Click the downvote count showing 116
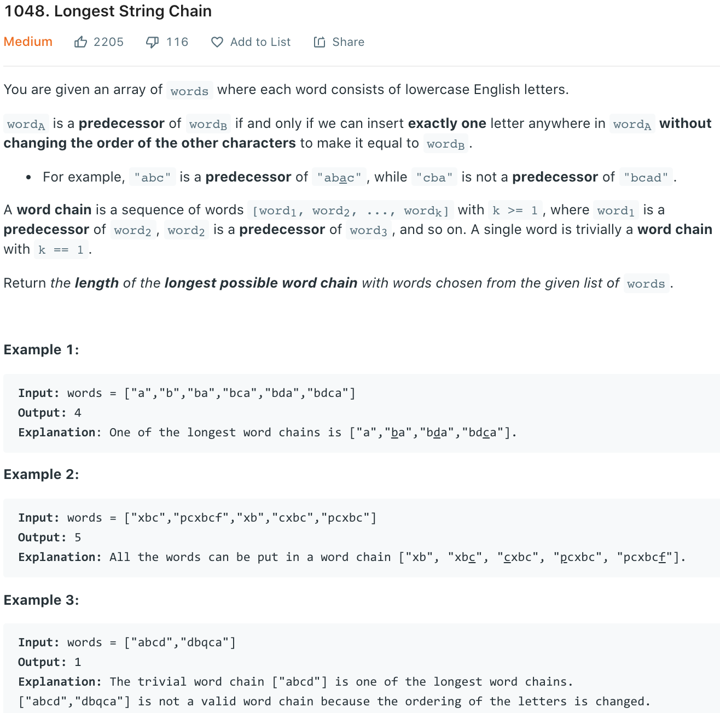Screen dimensions: 720x713 coord(178,42)
